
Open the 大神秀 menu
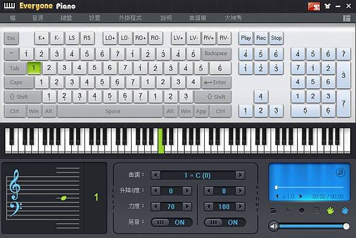click(233, 18)
